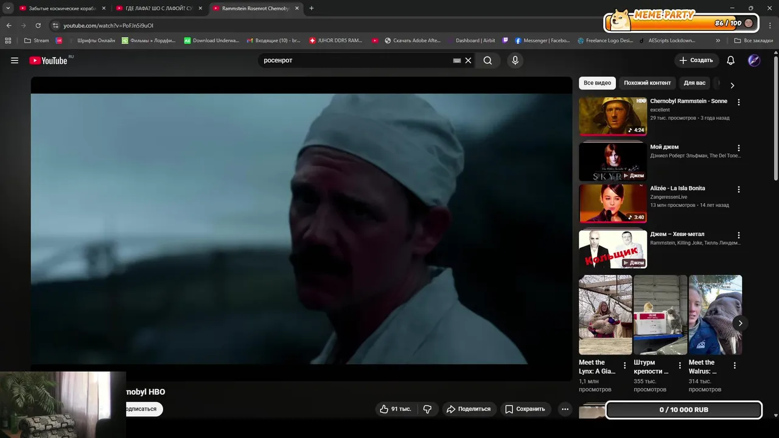Open Alizée - La Isla Bonita thumbnail
Screen dimensions: 779x438
point(613,203)
